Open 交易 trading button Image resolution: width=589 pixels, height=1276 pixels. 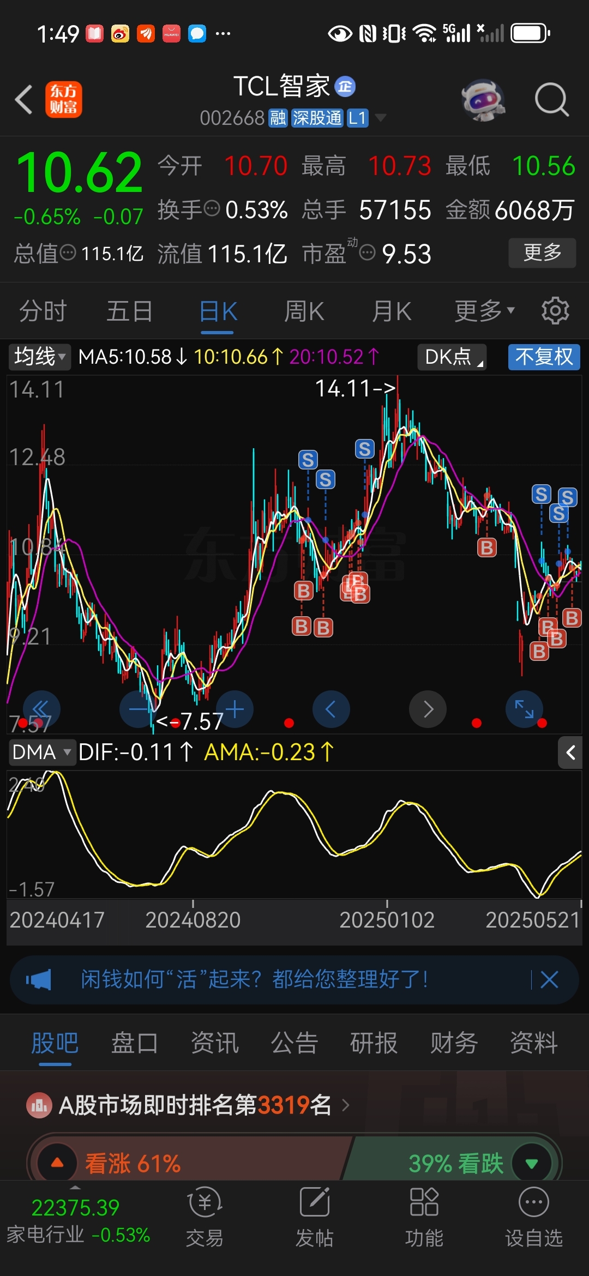[x=205, y=1217]
